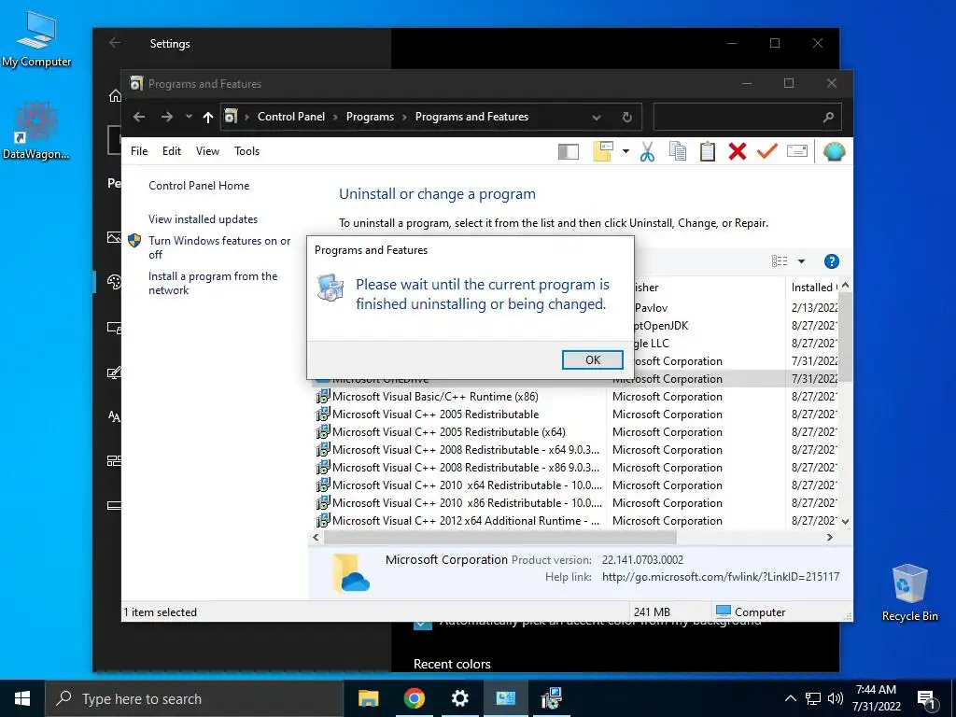Image resolution: width=956 pixels, height=717 pixels.
Task: Open Colors palette icon in Settings sidebar
Action: click(114, 282)
